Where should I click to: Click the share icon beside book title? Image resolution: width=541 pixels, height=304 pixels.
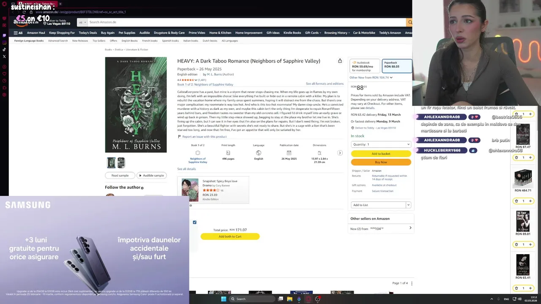pyautogui.click(x=340, y=61)
